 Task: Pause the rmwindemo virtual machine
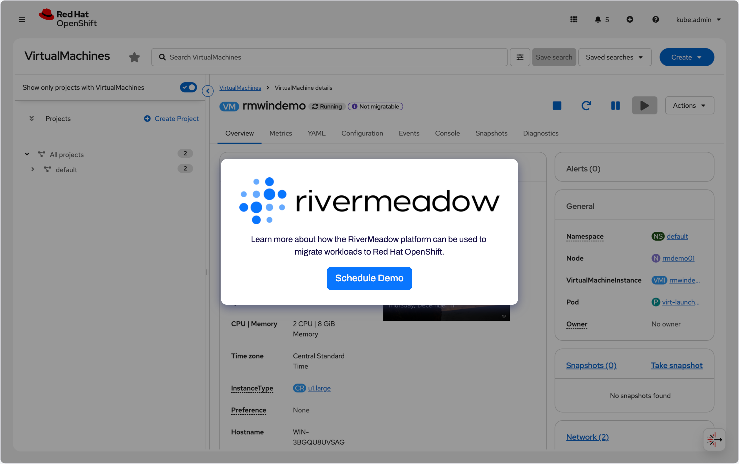(615, 105)
